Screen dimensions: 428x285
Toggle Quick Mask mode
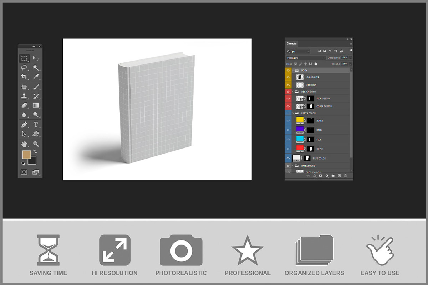coord(24,172)
